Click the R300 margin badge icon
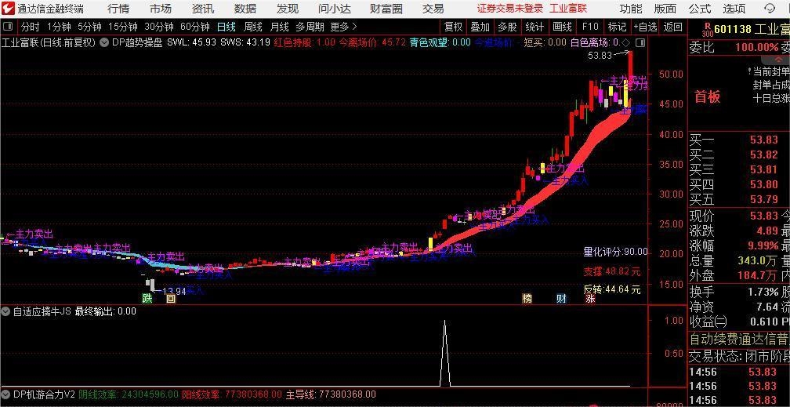The image size is (790, 407). [x=707, y=31]
